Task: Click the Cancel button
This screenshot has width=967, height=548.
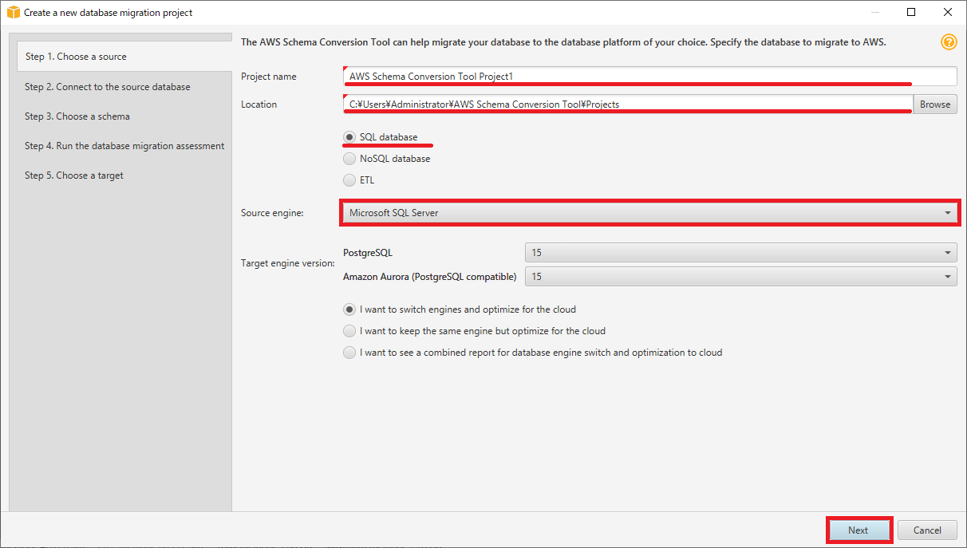Action: pos(927,530)
